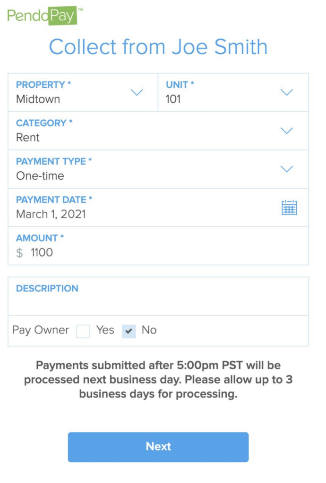Viewport: 326px width, 483px height.
Task: Click the No label for Pay Owner
Action: pos(149,330)
